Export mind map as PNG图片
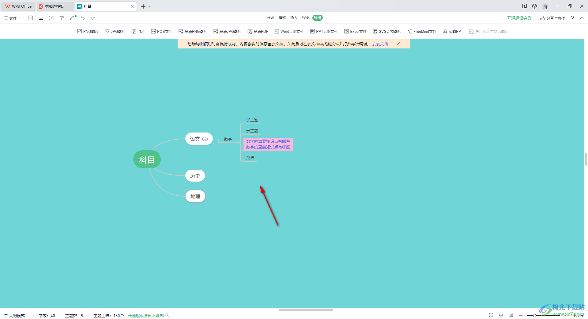 click(x=88, y=31)
